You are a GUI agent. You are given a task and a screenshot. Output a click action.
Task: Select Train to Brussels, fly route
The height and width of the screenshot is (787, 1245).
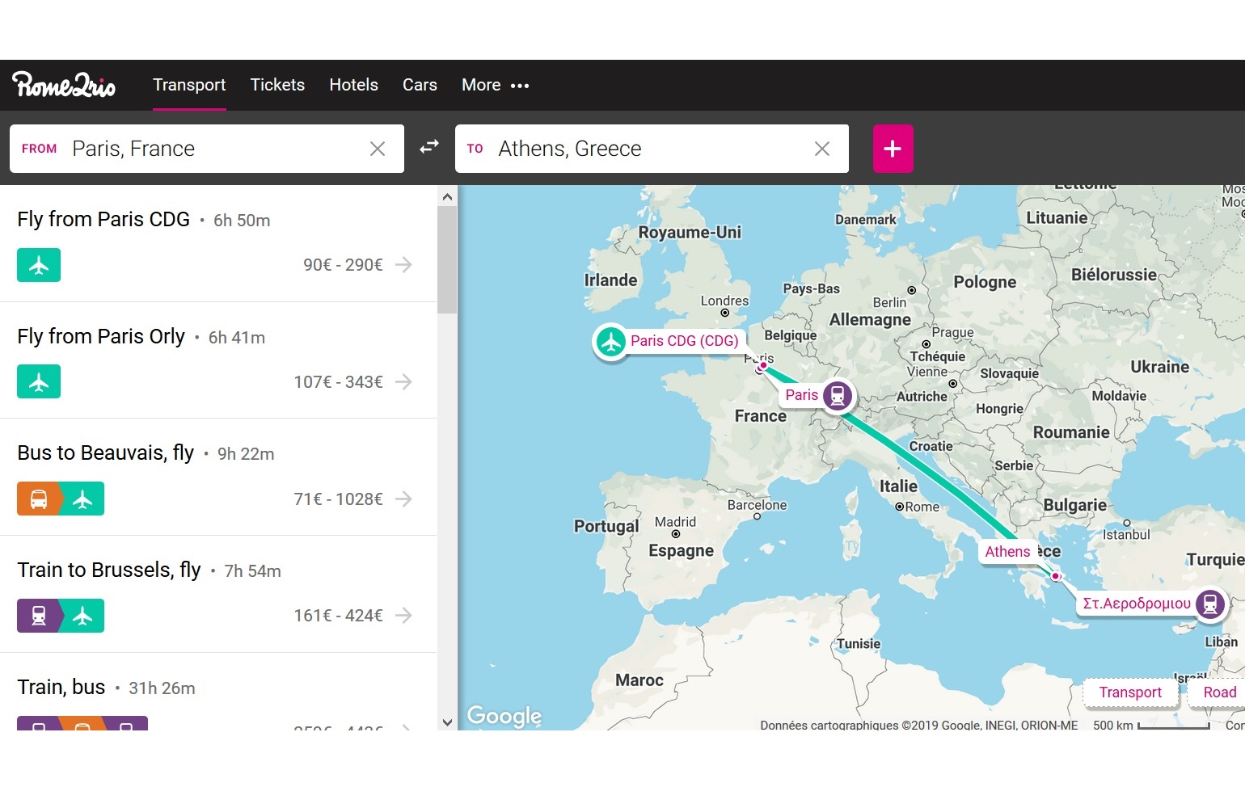pyautogui.click(x=218, y=594)
